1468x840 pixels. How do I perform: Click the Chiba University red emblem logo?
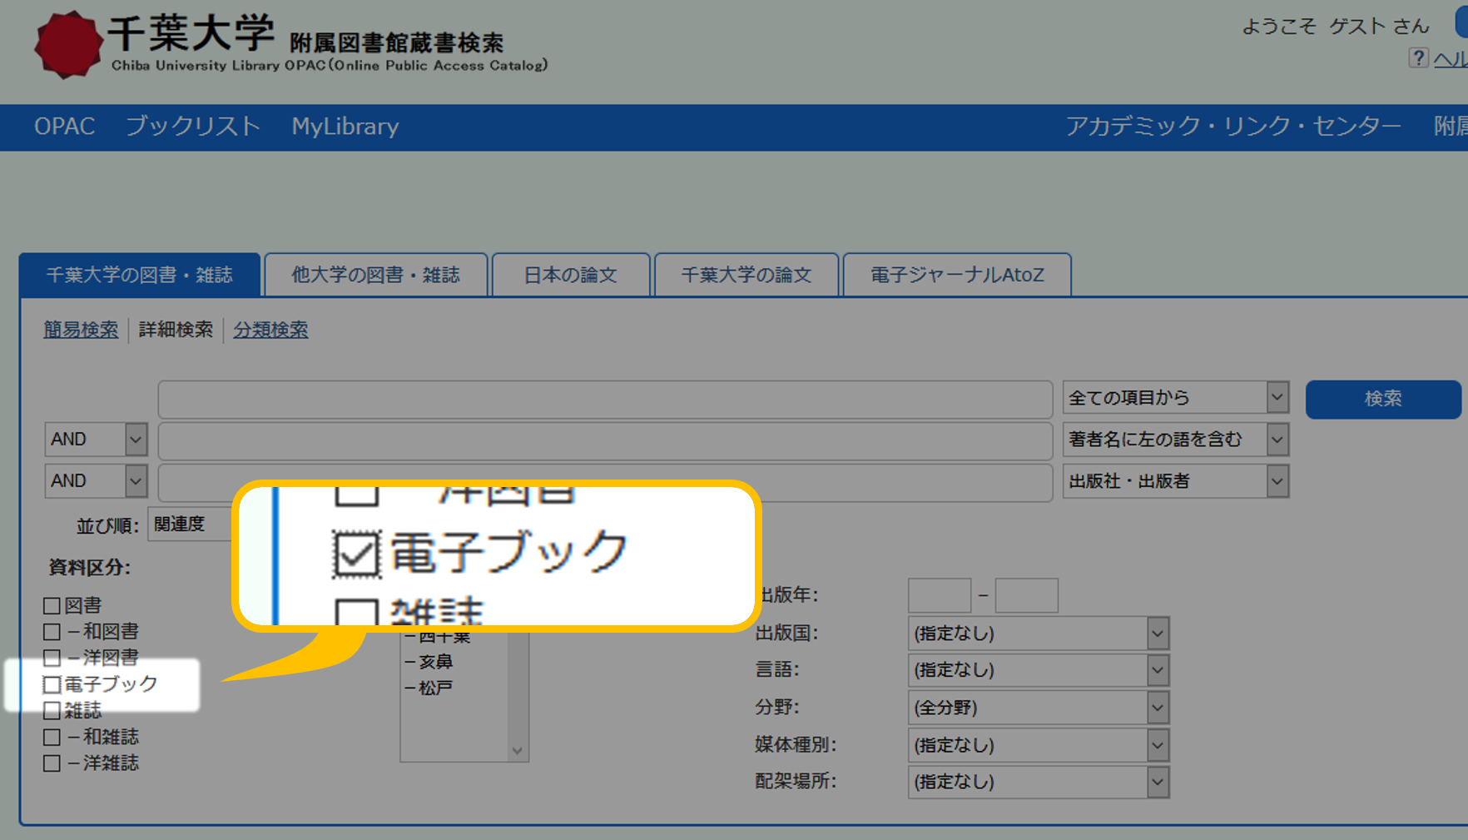click(x=67, y=45)
